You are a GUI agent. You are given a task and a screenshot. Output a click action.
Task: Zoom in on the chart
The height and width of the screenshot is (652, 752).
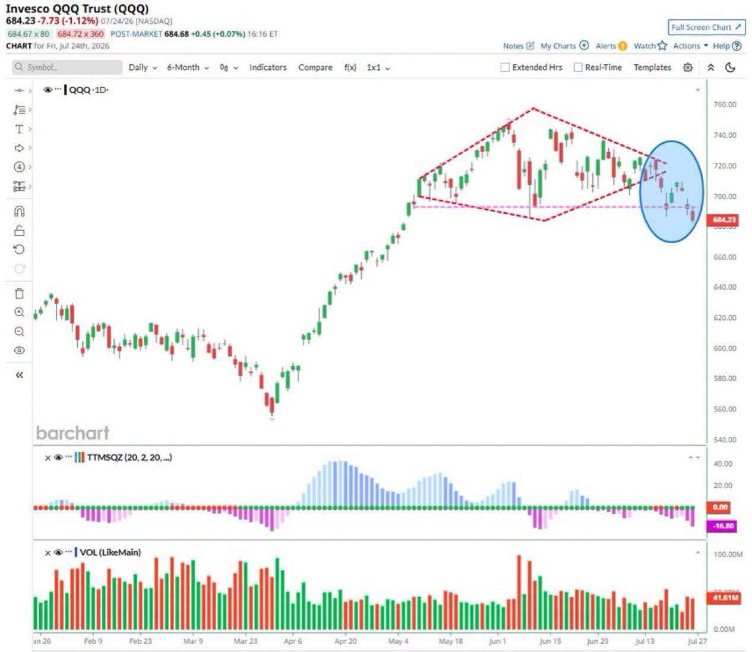19,312
